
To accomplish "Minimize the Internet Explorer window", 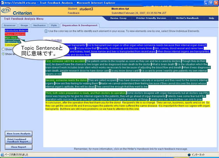I will click(x=206, y=3).
